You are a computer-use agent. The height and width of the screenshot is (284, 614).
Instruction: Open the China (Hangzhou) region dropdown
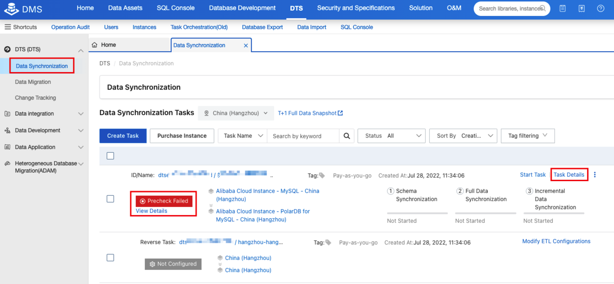236,113
